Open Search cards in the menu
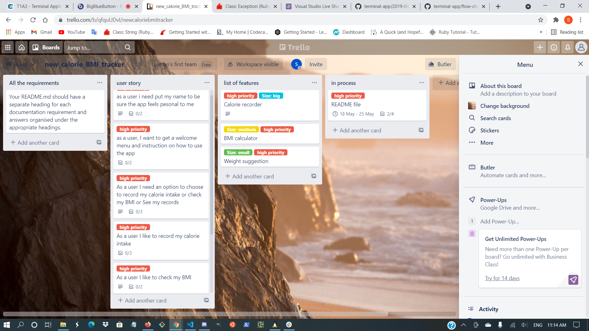This screenshot has width=589, height=331. (x=495, y=118)
